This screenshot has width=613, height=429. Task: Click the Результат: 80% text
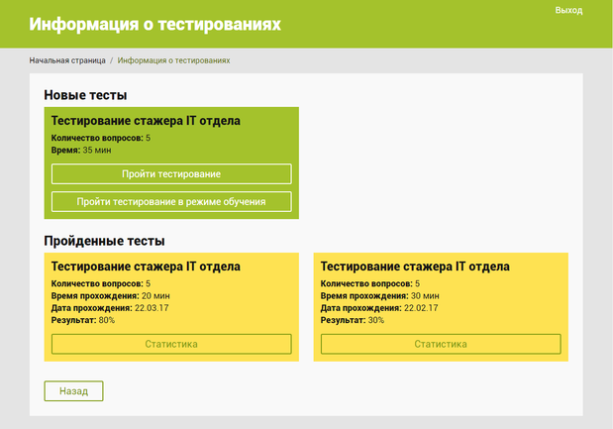[83, 320]
